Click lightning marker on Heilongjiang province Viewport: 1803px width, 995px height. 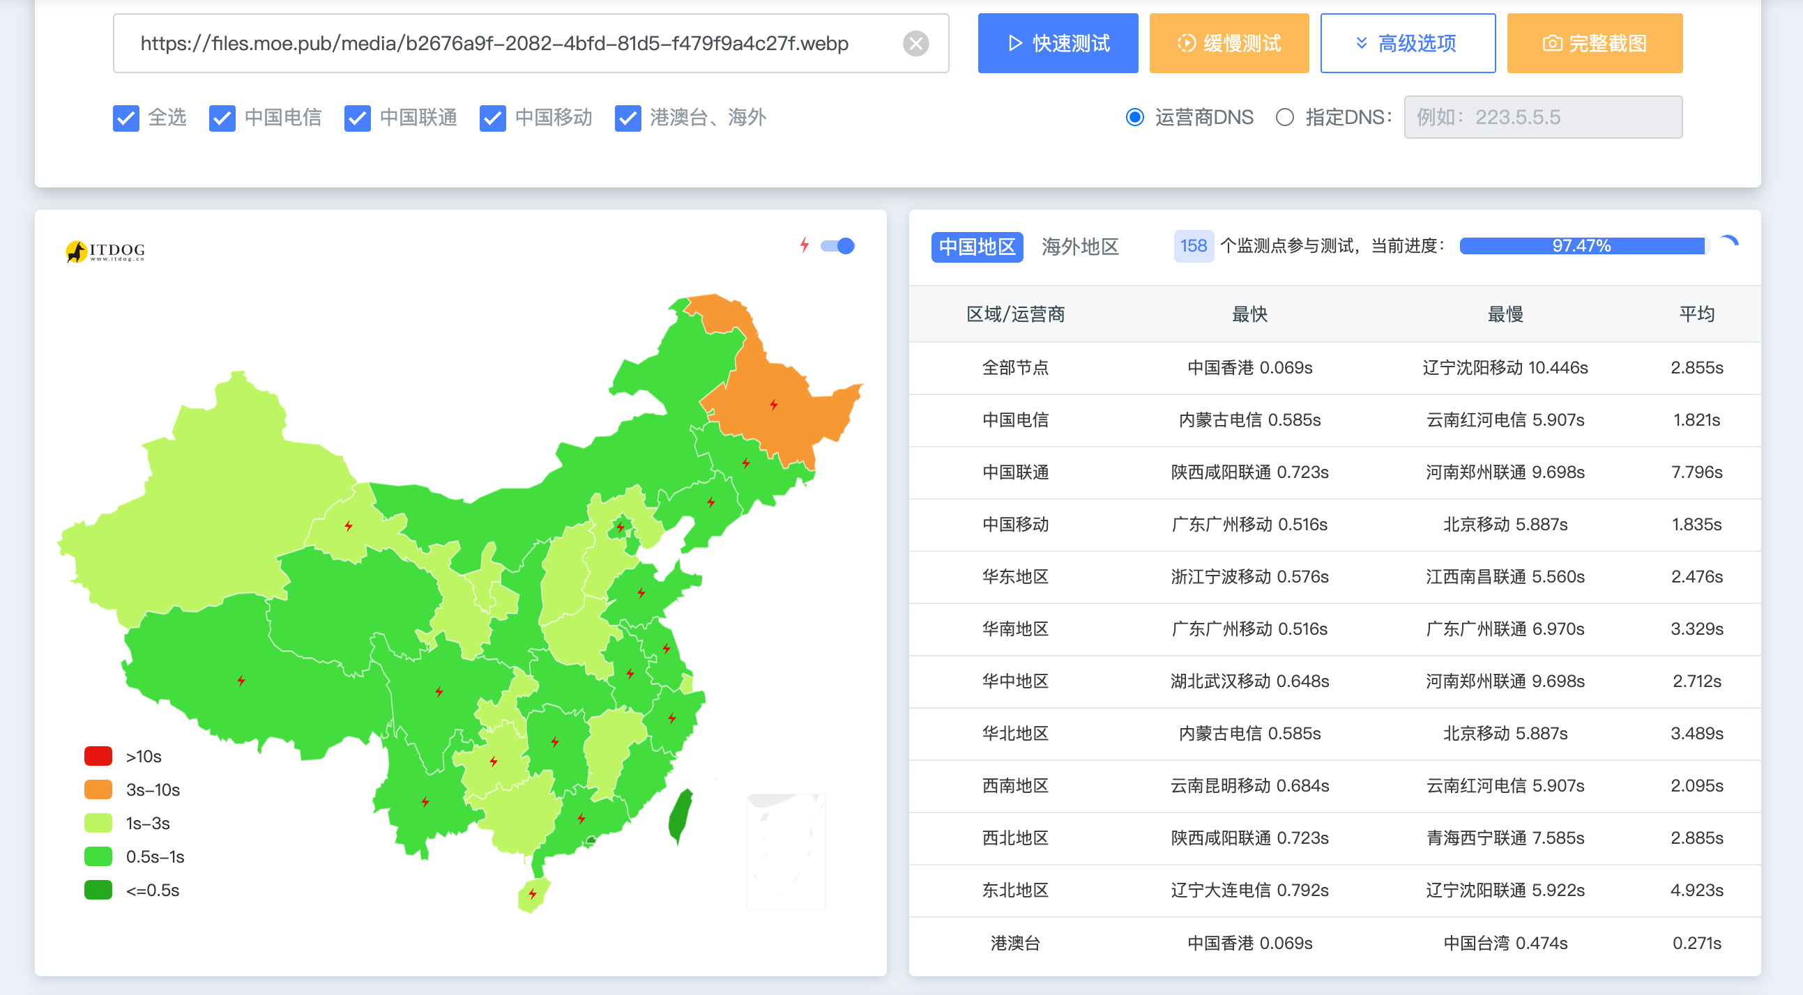(x=773, y=404)
